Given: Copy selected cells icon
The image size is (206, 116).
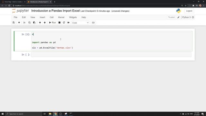Looking at the screenshot, I should [x=29, y=23].
